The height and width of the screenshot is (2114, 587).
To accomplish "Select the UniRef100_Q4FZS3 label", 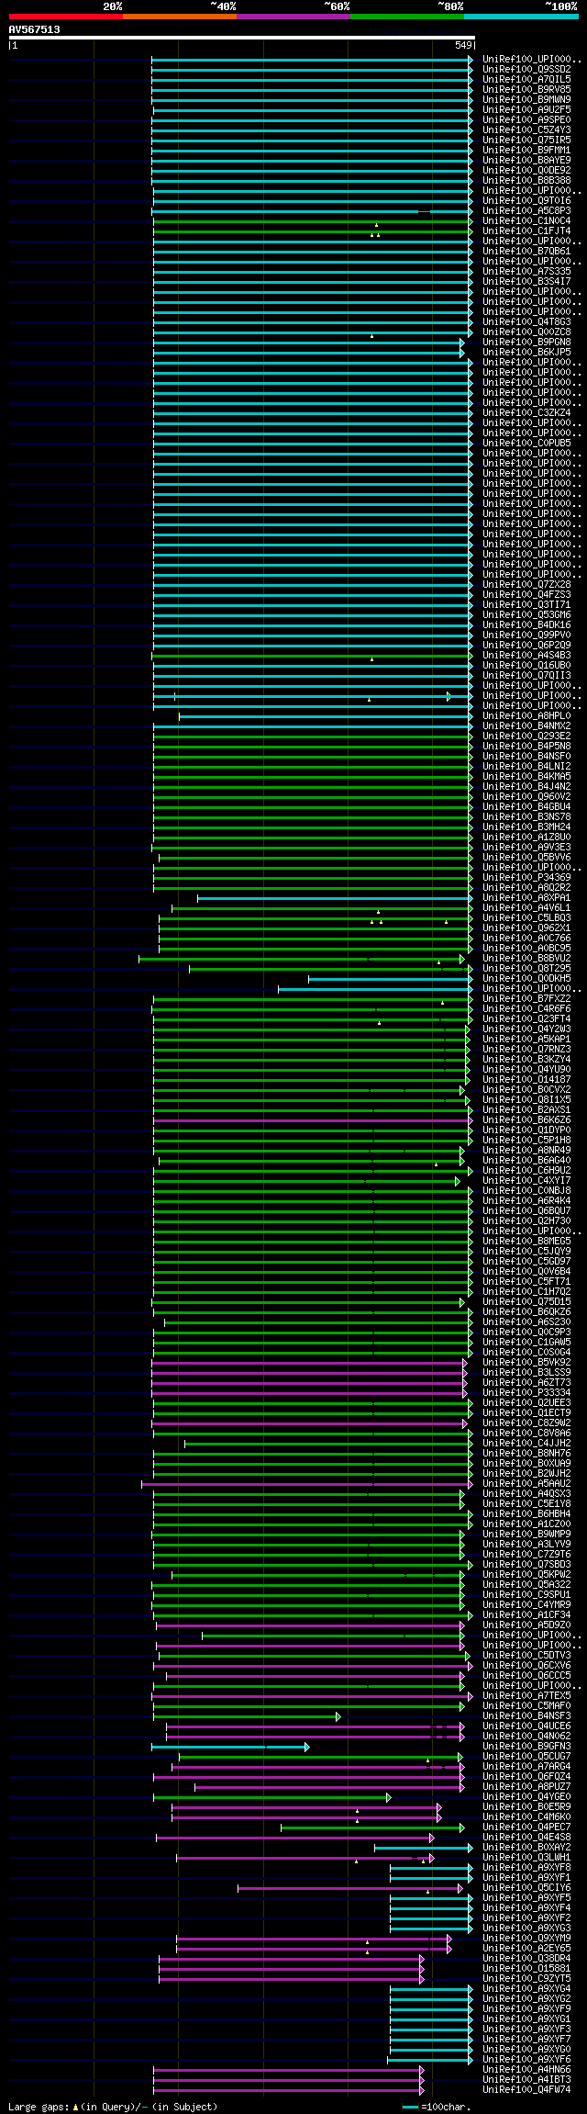I will pos(526,594).
